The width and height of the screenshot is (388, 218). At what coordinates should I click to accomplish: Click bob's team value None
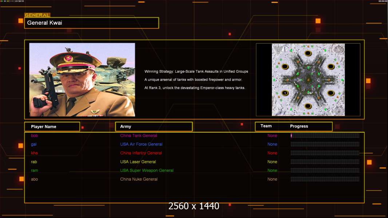click(272, 136)
